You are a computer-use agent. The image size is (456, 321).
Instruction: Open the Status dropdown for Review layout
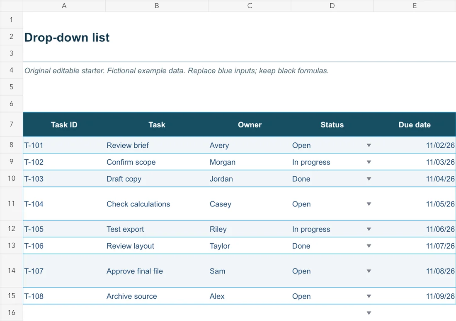coord(369,246)
